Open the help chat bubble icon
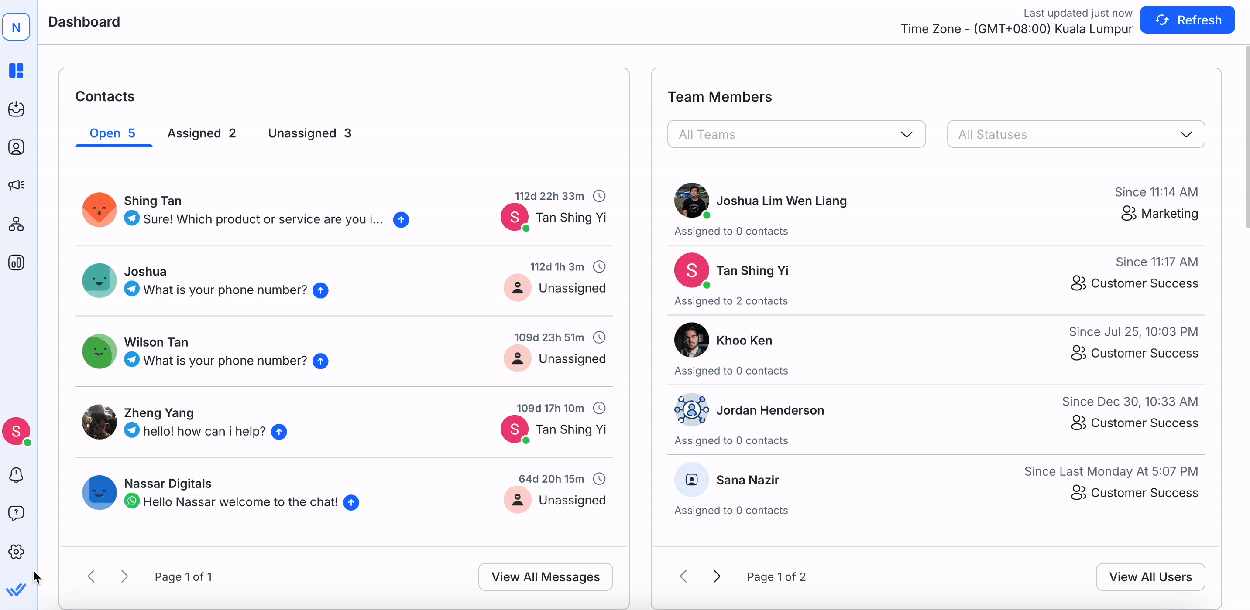This screenshot has width=1250, height=610. (16, 513)
